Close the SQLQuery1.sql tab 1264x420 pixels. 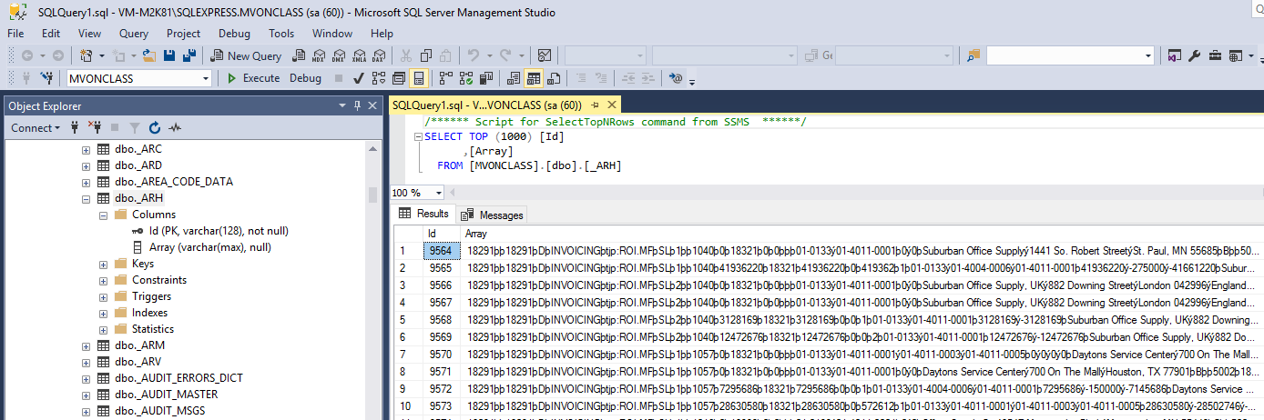pos(611,105)
